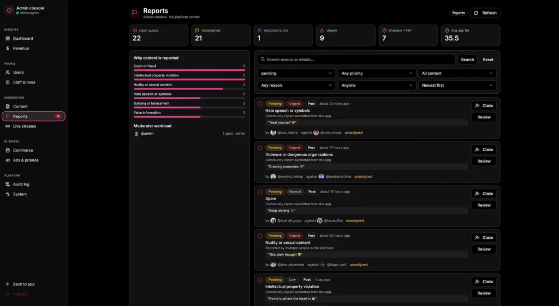Viewport: 559px width, 306px height.
Task: Click the Commerce bag icon
Action: [8, 151]
